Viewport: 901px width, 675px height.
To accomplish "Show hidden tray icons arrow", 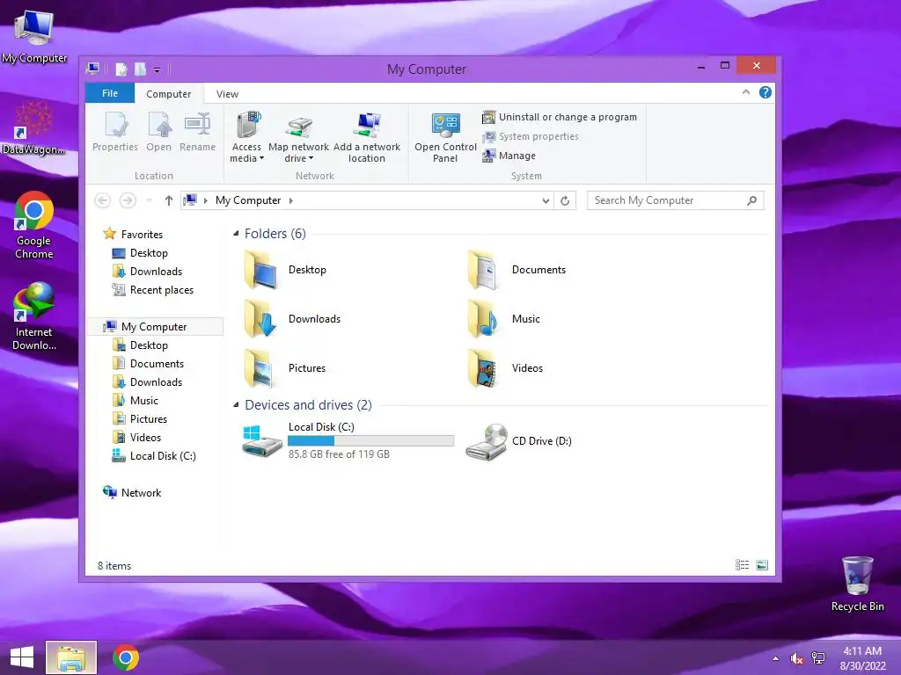I will point(776,658).
